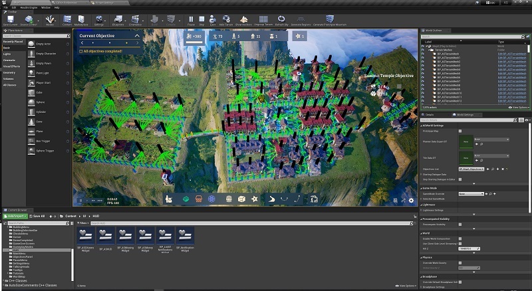The image size is (532, 291).
Task: Toggle All objectives completed checkbox
Action: 80,51
